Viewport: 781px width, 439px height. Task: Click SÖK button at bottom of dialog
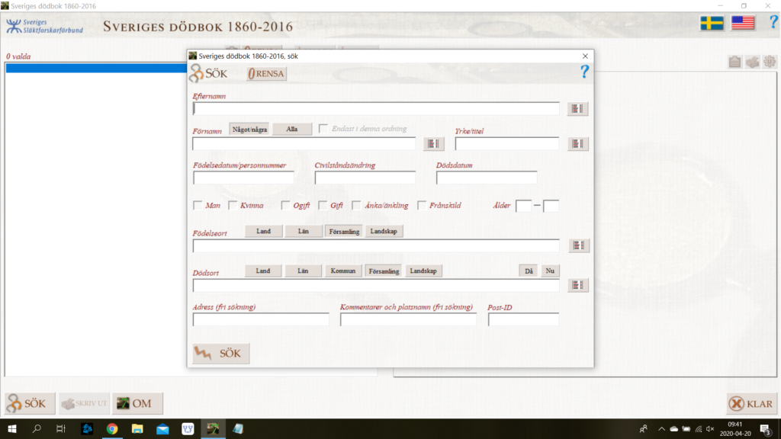[221, 354]
